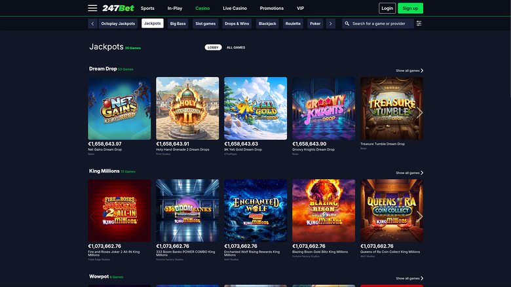Open the VIP page

point(300,8)
